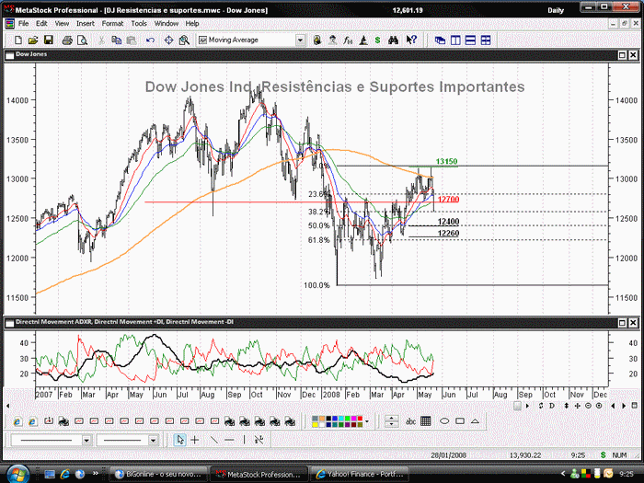Open the Insert menu
Screen dimensions: 644x483
(x=86, y=23)
